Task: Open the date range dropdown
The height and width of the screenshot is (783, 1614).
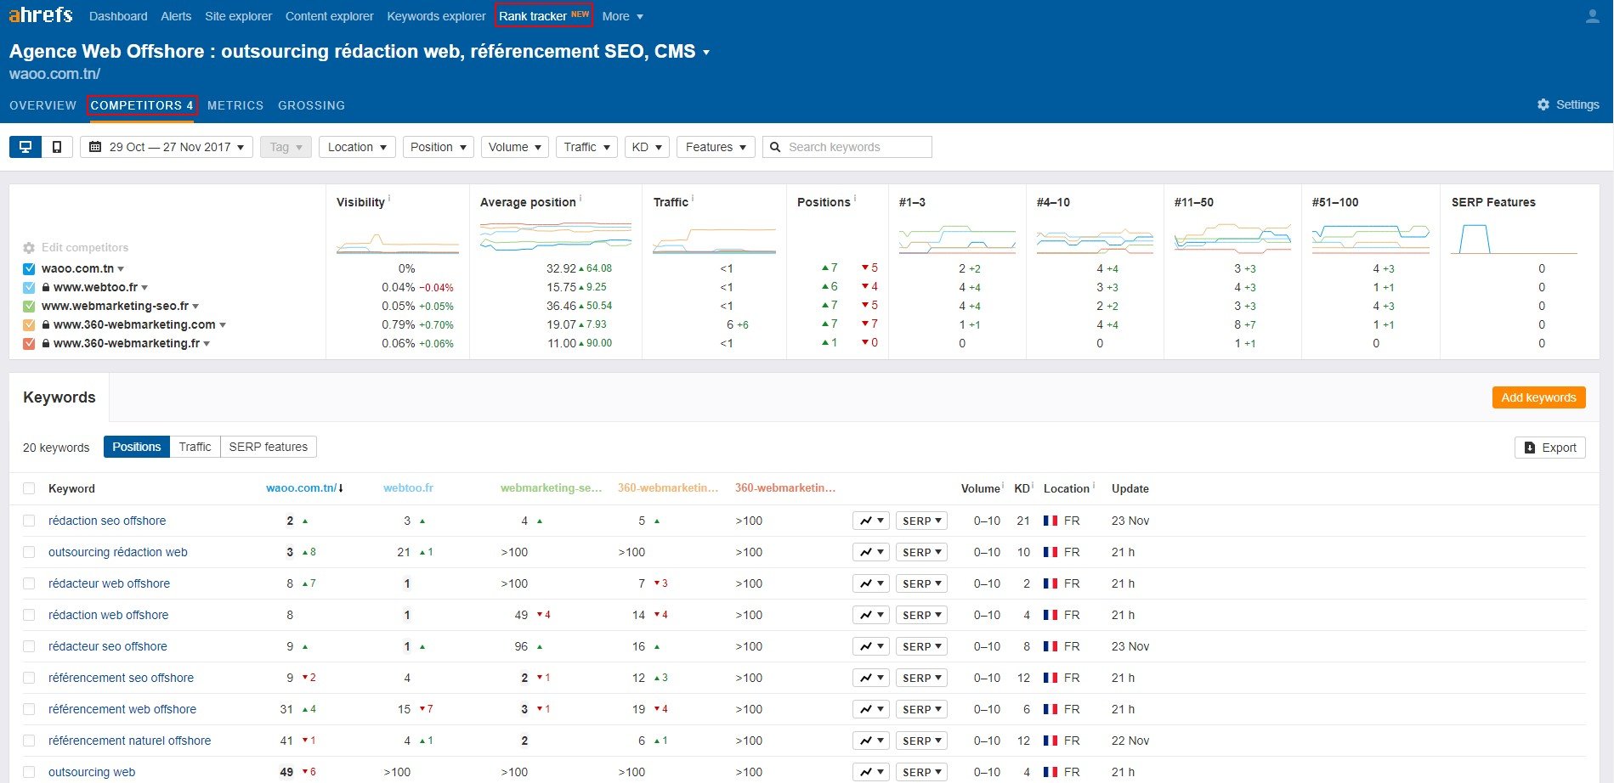Action: [167, 147]
